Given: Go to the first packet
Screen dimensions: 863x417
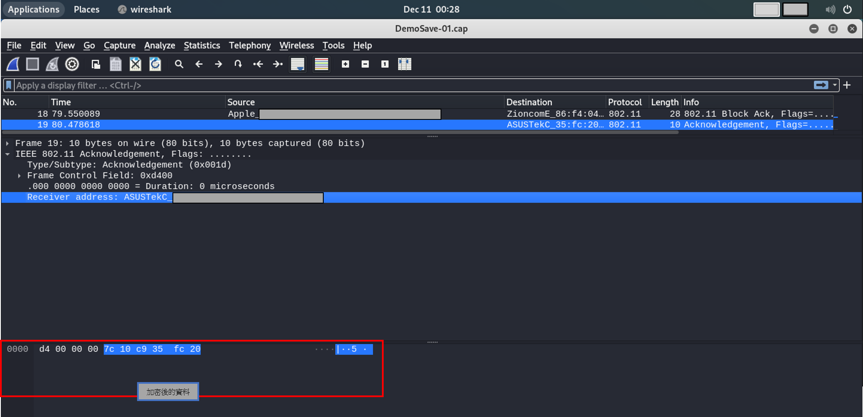Looking at the screenshot, I should pyautogui.click(x=258, y=64).
